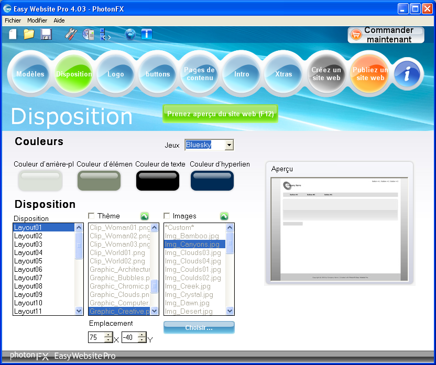Go to the buttons step bubble

[x=158, y=74]
